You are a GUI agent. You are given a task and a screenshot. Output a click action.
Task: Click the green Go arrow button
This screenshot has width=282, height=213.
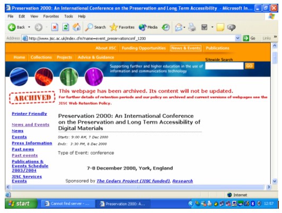coord(246,38)
